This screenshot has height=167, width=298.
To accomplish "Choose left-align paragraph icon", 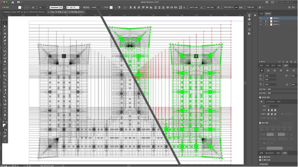I will tap(262, 70).
